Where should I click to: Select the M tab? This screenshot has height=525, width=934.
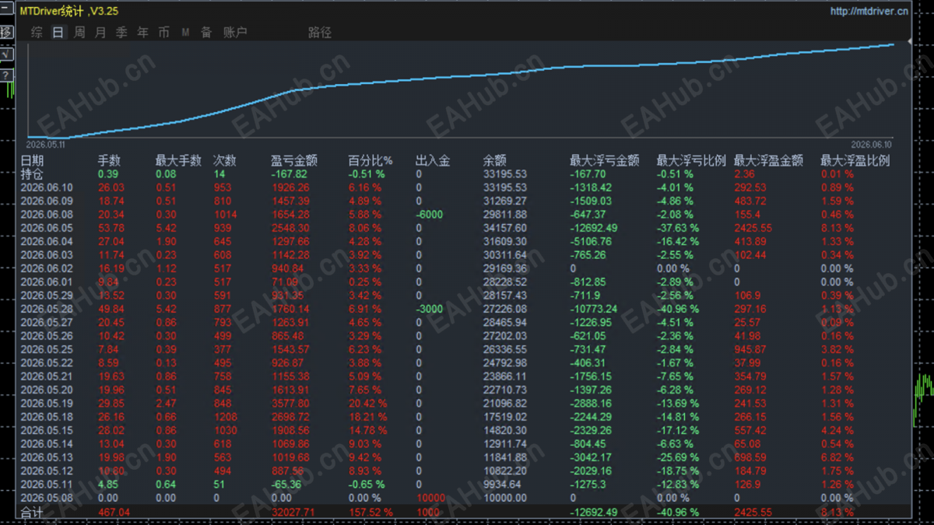click(185, 32)
